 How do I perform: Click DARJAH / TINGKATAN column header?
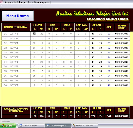pyautogui.click(x=16, y=27)
